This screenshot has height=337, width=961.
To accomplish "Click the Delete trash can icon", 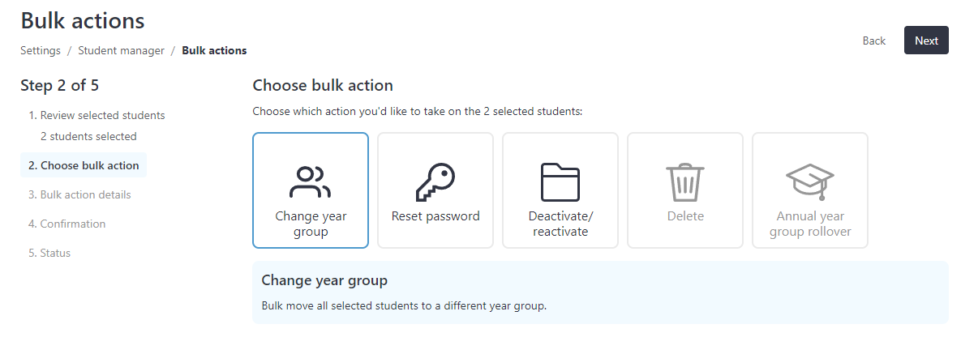I will coord(685,182).
